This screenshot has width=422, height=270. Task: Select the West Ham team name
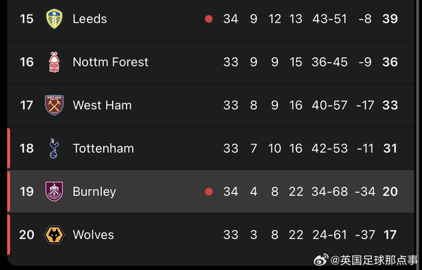(102, 105)
